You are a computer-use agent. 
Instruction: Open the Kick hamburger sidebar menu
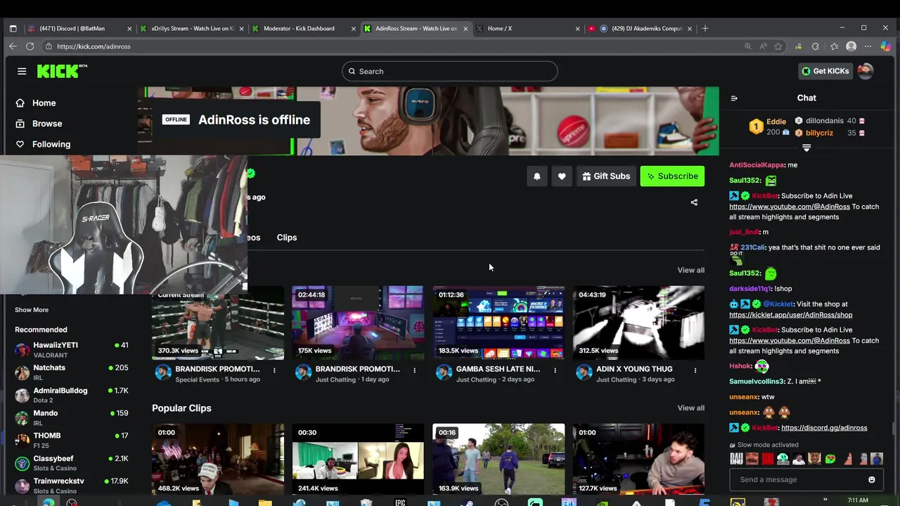tap(22, 71)
